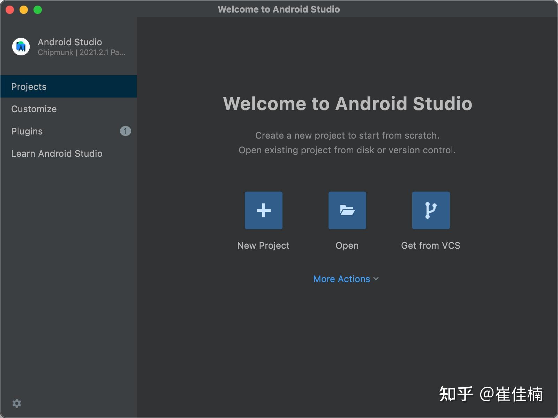Open the settings gear in the sidebar corner

pos(17,403)
